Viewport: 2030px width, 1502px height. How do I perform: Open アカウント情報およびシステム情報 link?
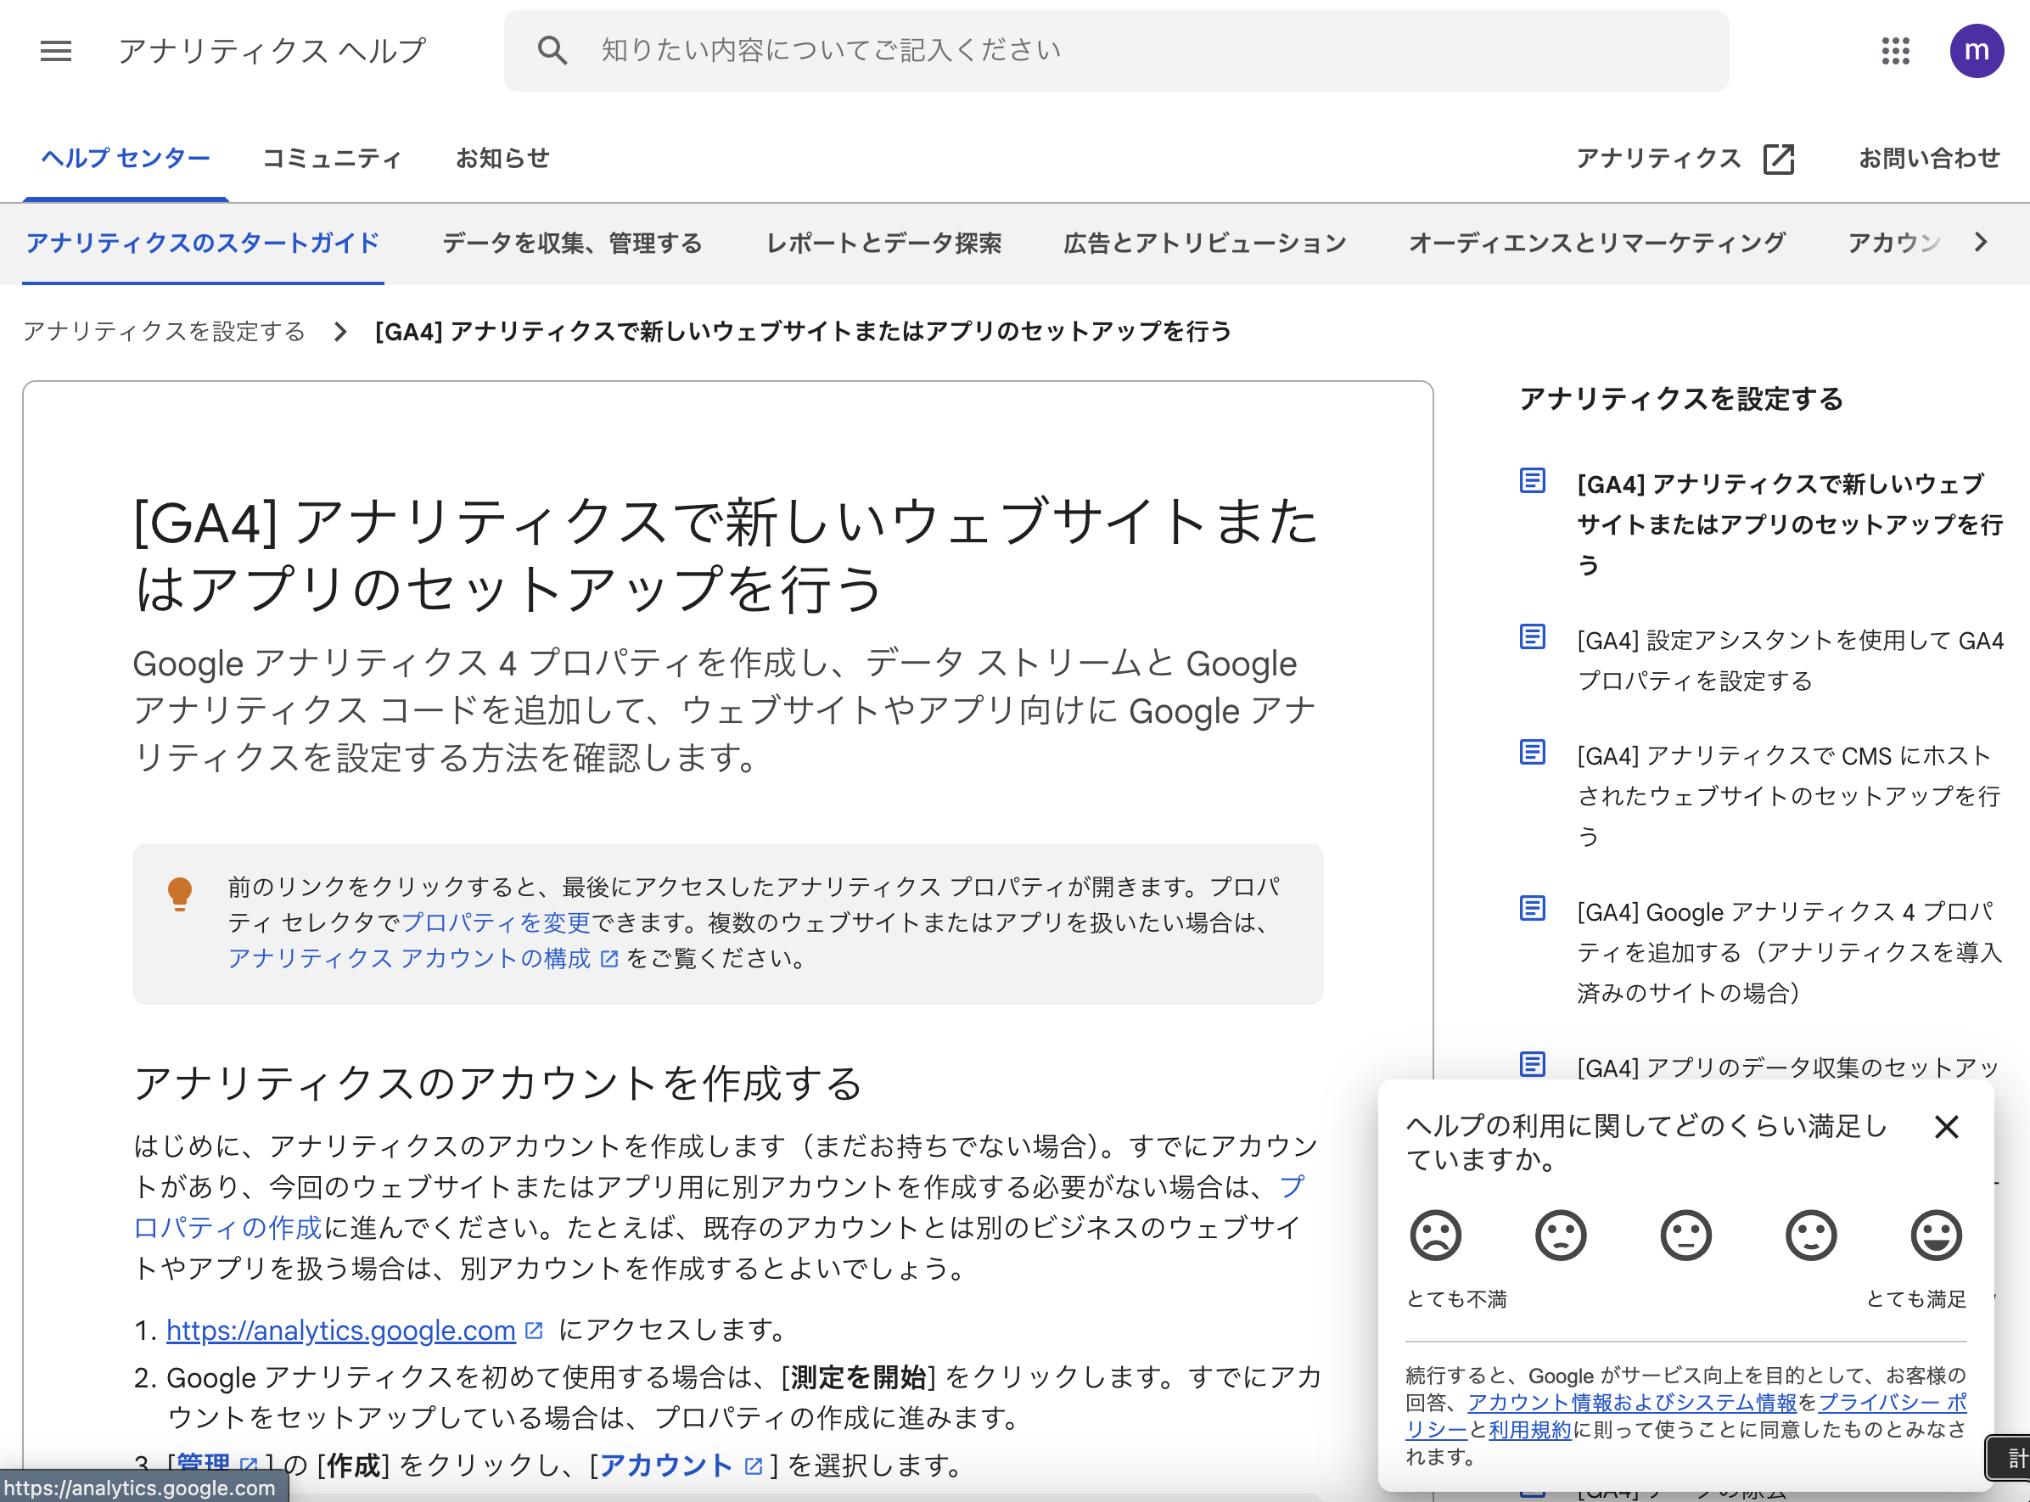click(1632, 1403)
